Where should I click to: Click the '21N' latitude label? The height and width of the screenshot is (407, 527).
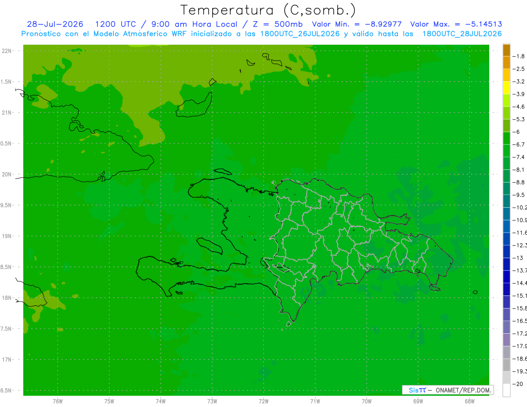click(7, 113)
